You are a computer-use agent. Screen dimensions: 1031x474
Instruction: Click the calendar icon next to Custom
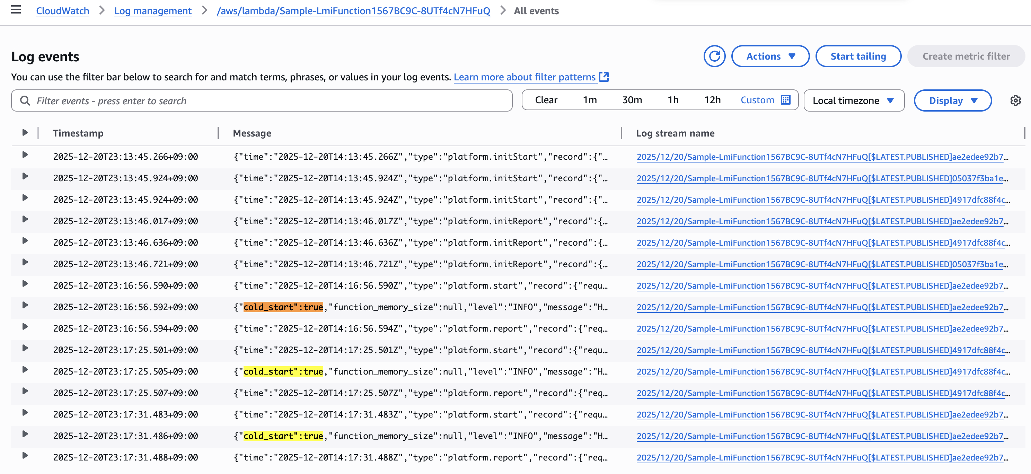(x=786, y=100)
